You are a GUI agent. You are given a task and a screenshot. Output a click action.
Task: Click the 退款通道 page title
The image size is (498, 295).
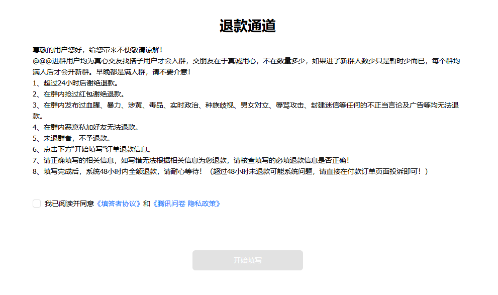click(x=247, y=26)
